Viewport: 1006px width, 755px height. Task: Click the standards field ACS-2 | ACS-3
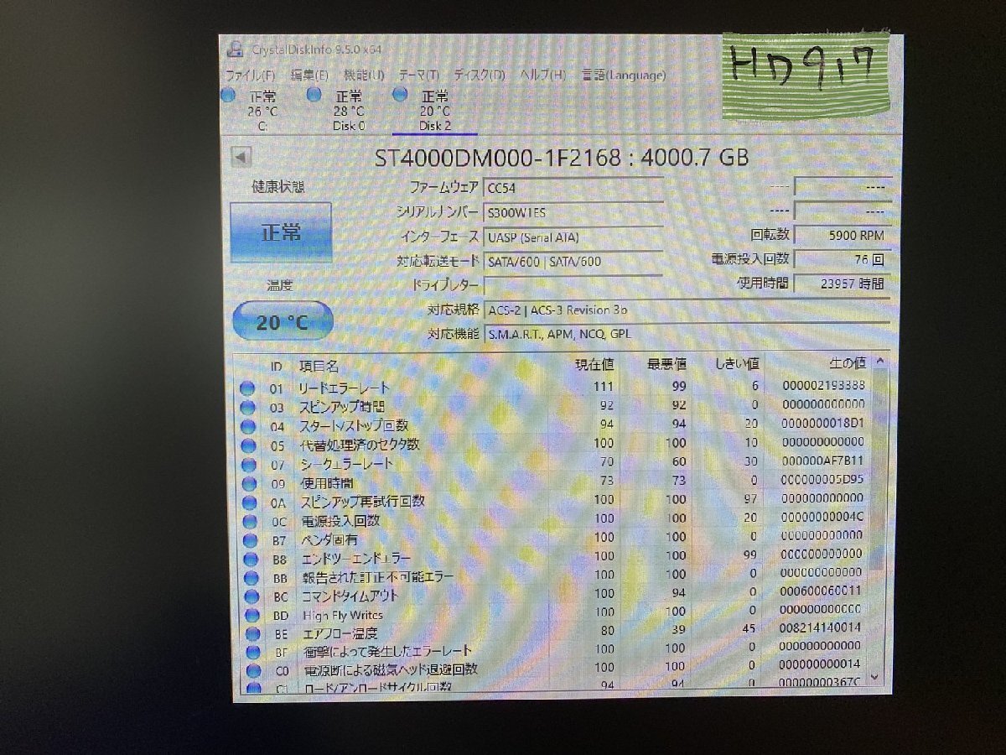point(687,310)
